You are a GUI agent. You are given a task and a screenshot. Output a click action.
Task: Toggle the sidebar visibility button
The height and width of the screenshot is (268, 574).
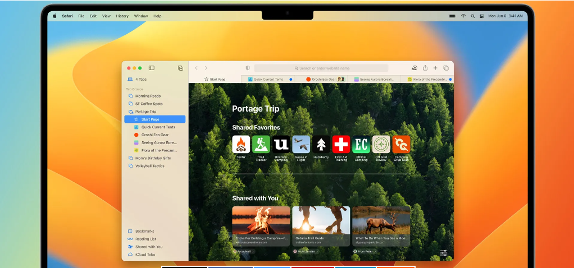click(x=152, y=68)
